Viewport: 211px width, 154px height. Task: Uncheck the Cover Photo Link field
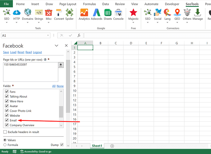point(7,110)
